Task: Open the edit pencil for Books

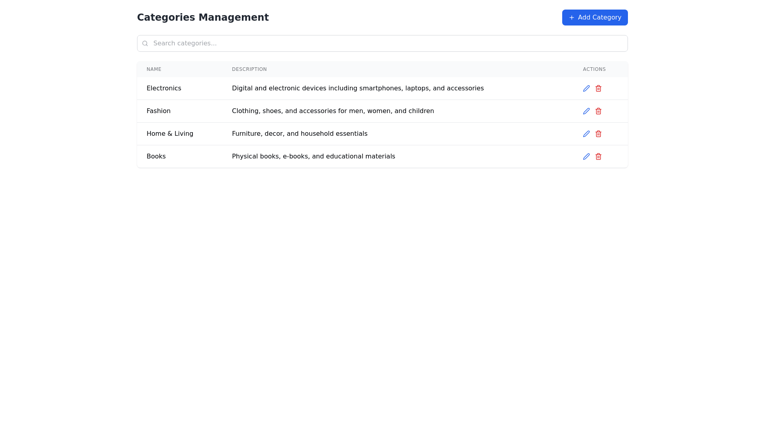Action: [586, 156]
